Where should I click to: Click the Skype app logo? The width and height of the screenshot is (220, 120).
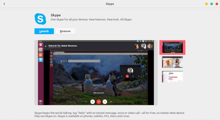[x=40, y=19]
